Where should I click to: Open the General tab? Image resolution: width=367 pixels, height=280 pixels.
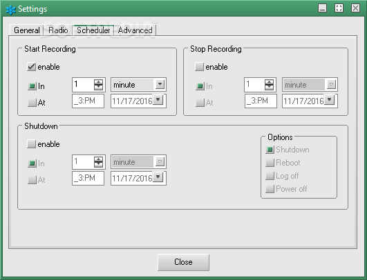pyautogui.click(x=26, y=30)
